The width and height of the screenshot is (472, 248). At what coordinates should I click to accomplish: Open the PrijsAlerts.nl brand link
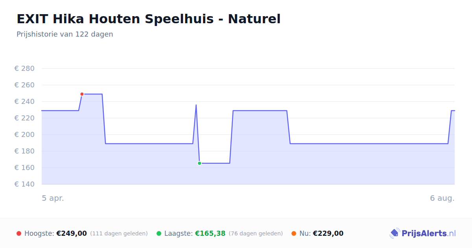(423, 233)
